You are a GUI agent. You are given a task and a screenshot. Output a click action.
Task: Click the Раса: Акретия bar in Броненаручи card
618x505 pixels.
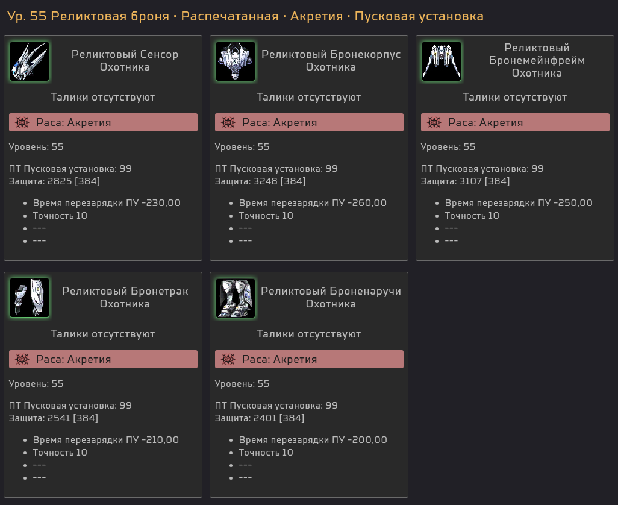point(309,359)
